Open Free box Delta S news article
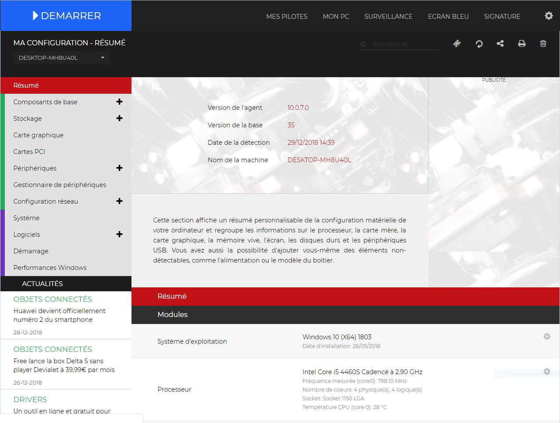Image resolution: width=560 pixels, height=423 pixels. pos(64,365)
